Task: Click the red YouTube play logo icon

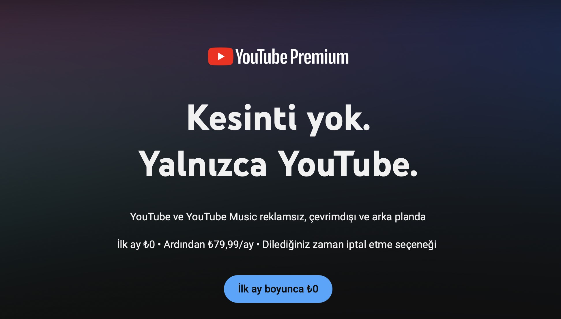Action: tap(220, 56)
